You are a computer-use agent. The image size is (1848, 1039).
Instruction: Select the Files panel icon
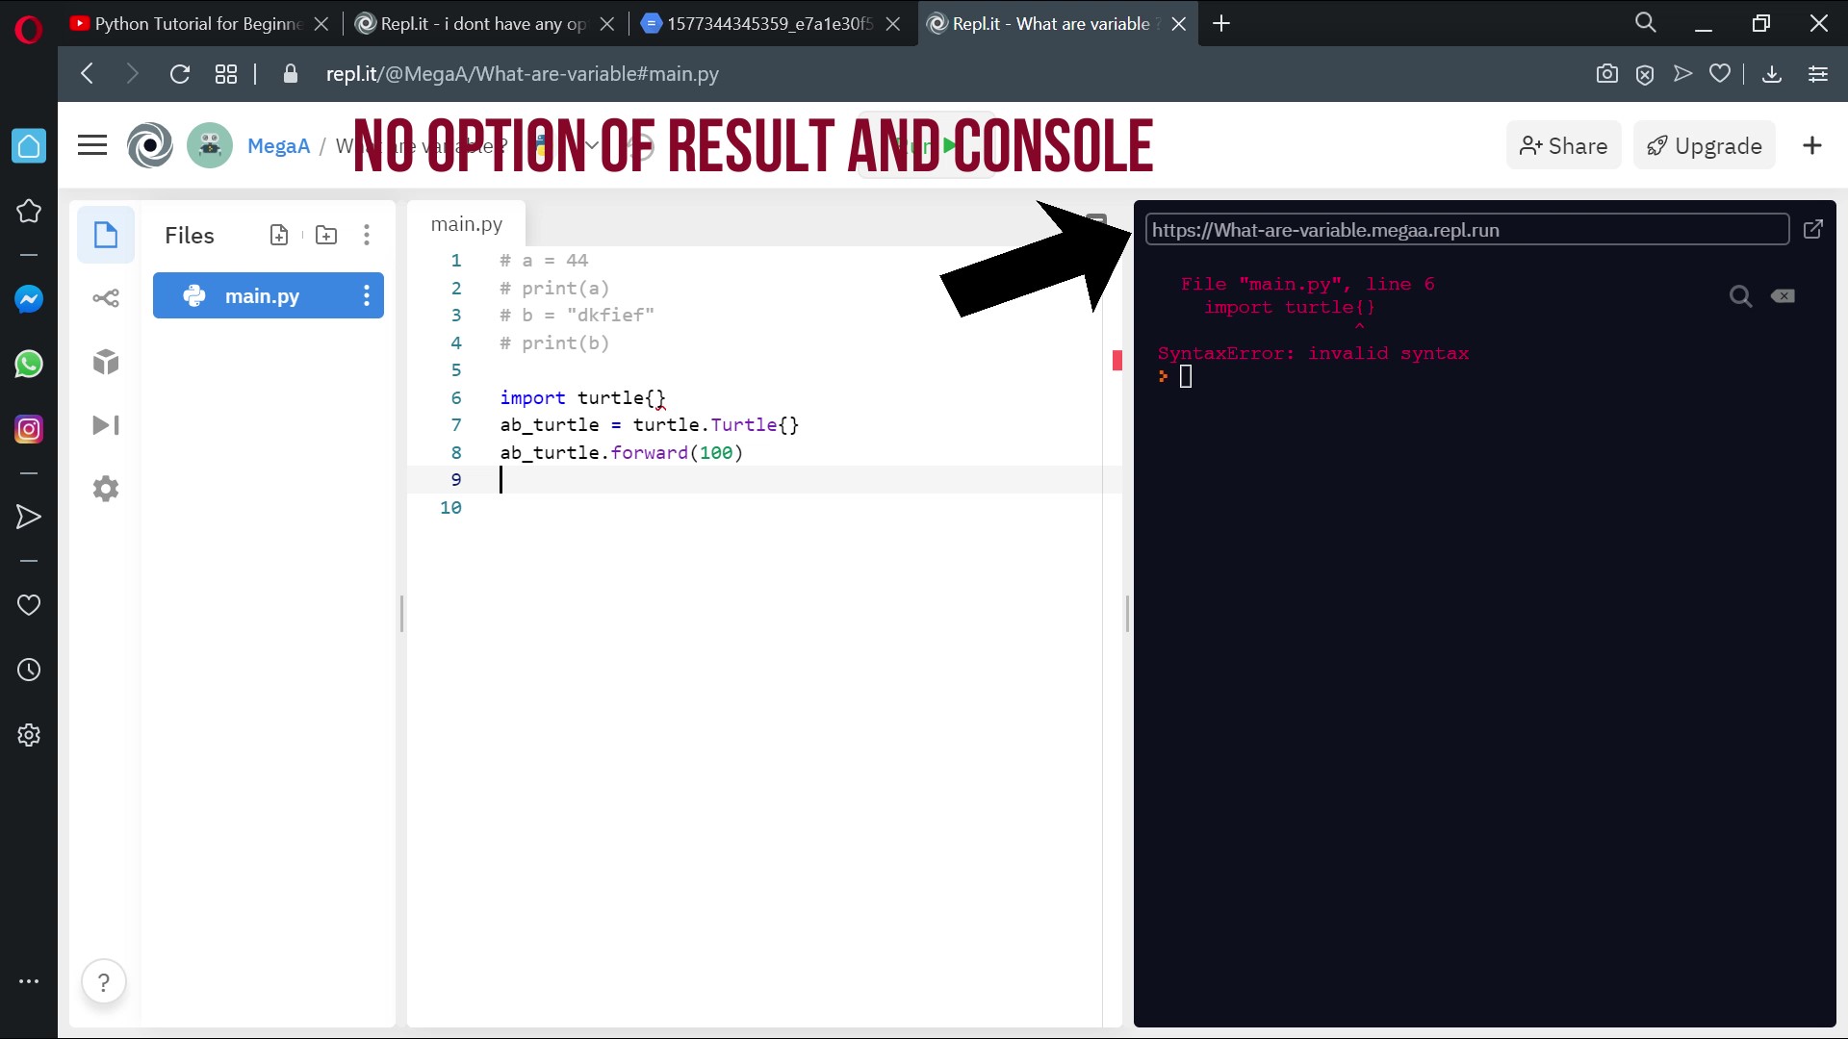(106, 235)
